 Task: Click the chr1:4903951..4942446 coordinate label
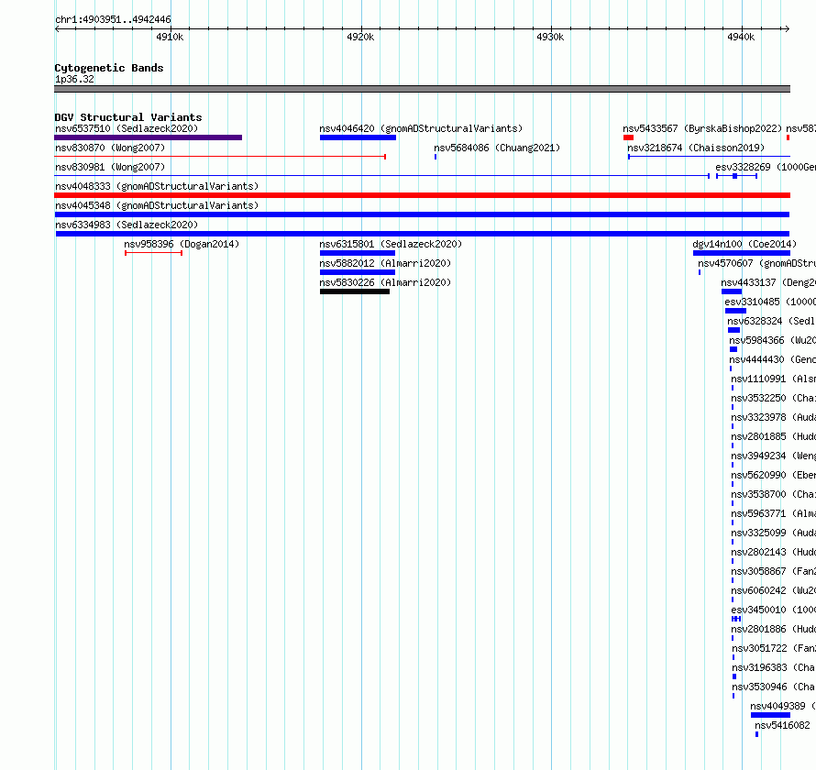coord(113,20)
